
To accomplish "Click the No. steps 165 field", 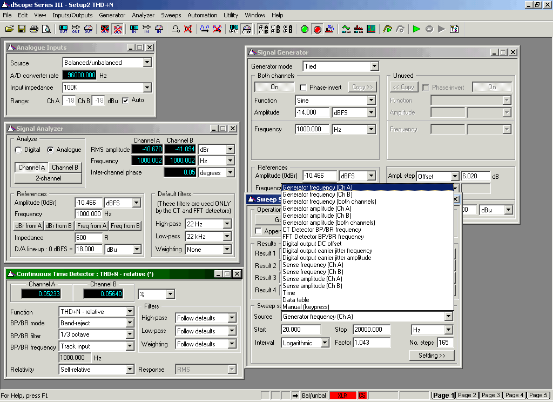I will (445, 343).
